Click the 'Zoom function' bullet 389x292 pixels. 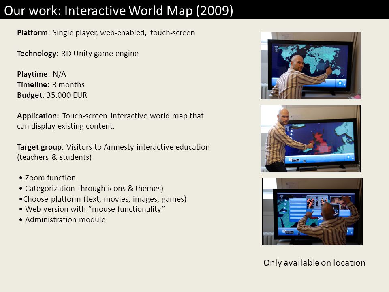tap(47, 178)
